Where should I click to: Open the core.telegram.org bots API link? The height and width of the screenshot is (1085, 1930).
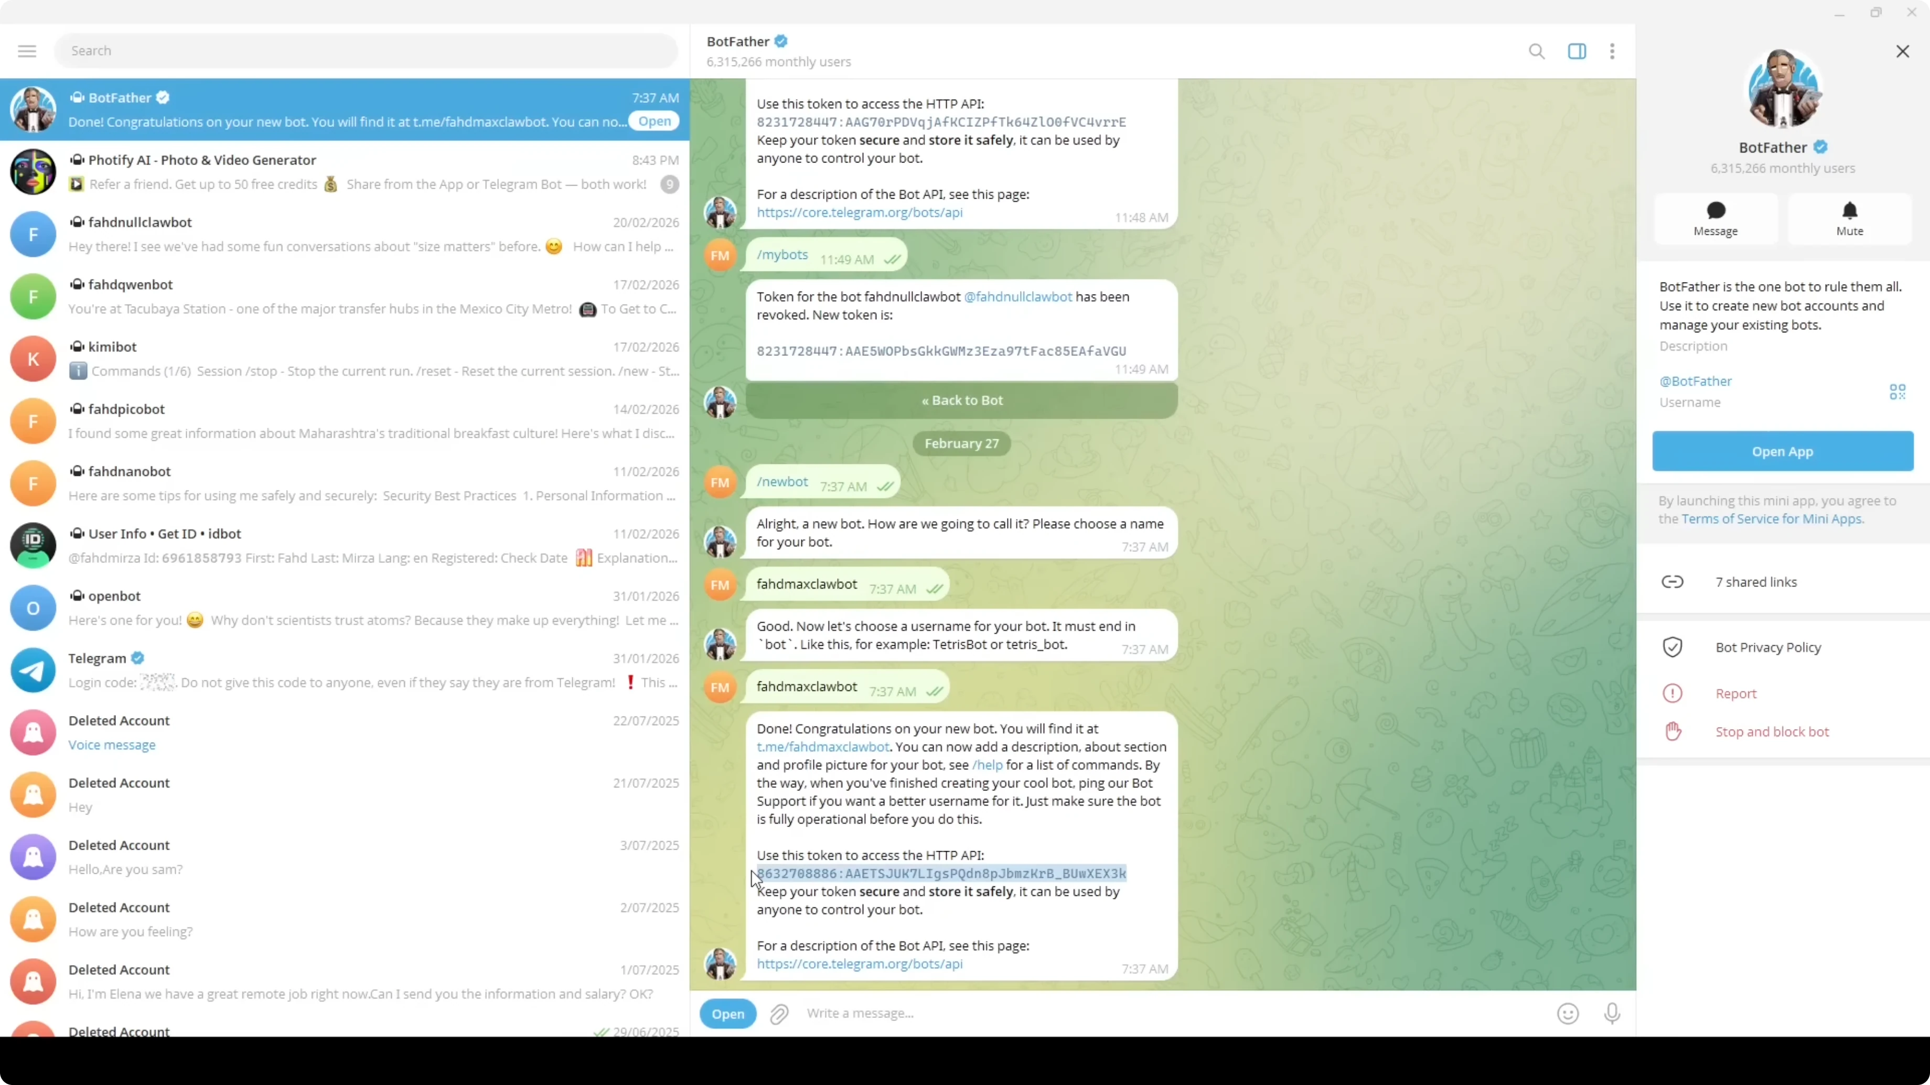click(860, 964)
